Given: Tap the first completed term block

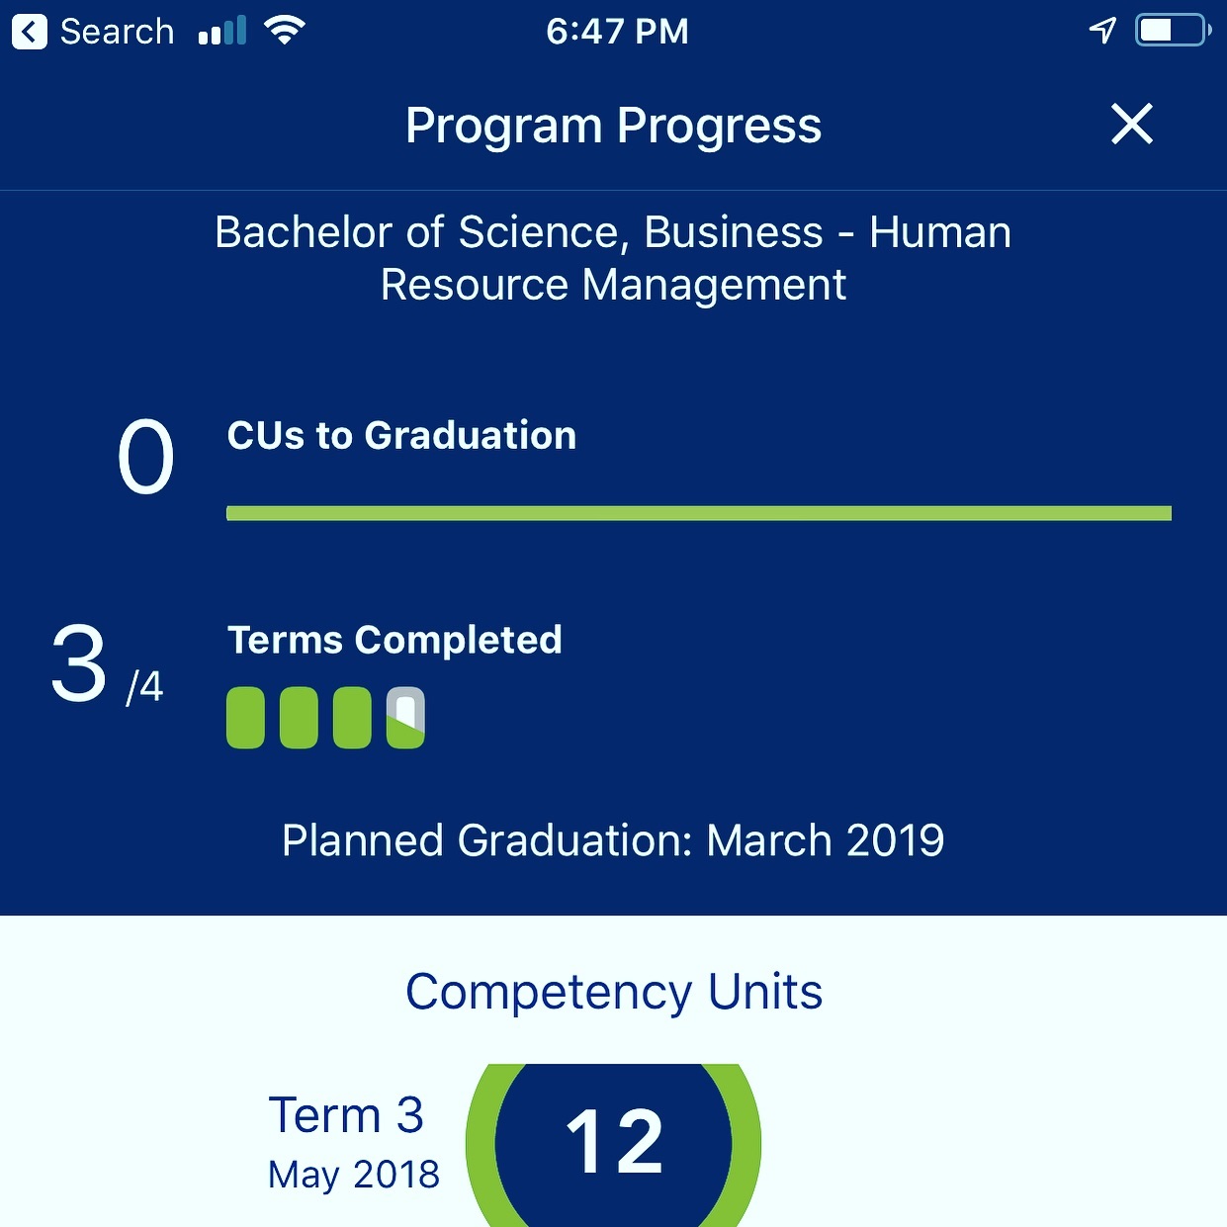Looking at the screenshot, I should 246,718.
